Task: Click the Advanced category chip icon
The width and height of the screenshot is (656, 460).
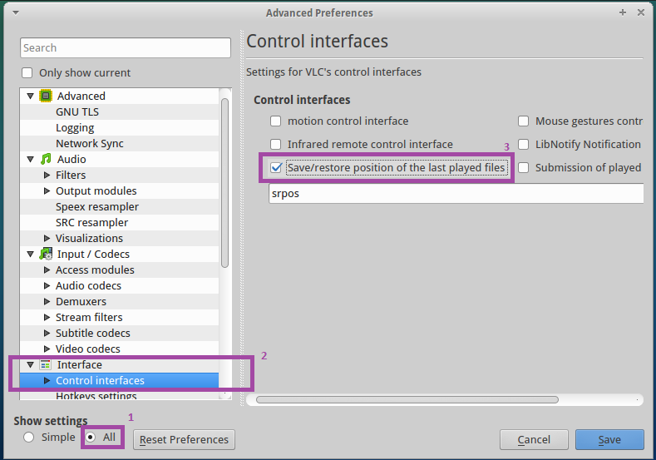Action: tap(46, 96)
